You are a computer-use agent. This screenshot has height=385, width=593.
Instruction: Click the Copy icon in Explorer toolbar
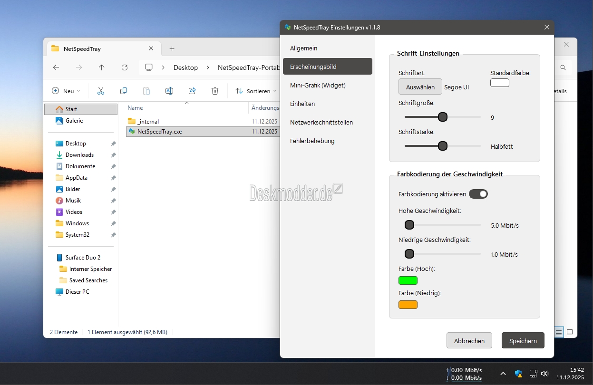[x=124, y=91]
